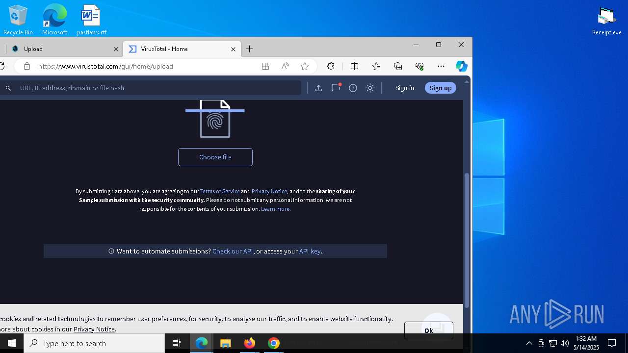Open the VirusTotal help question icon
The image size is (628, 353).
353,88
